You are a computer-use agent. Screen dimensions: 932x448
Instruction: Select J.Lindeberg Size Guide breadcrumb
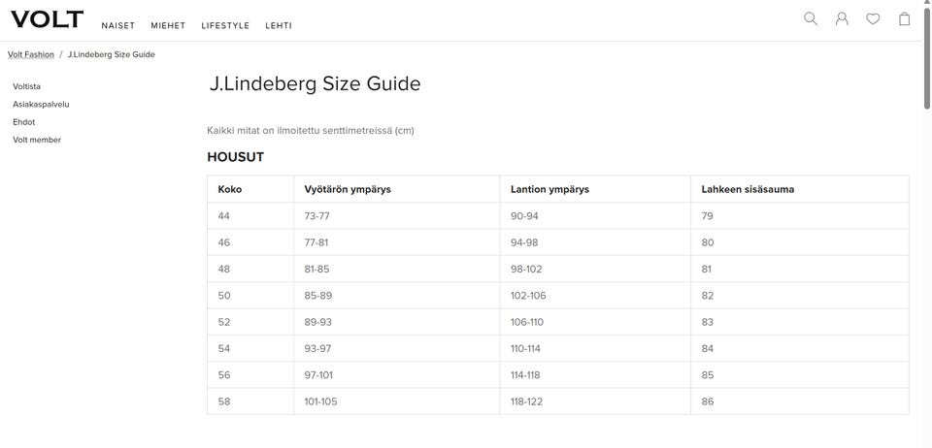pyautogui.click(x=111, y=54)
